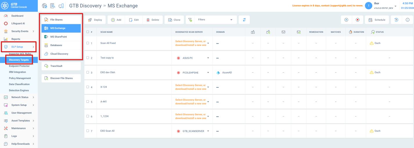Image resolution: width=414 pixels, height=148 pixels.
Task: Click the warning icon for Scan All Fixed
Action: [372, 43]
